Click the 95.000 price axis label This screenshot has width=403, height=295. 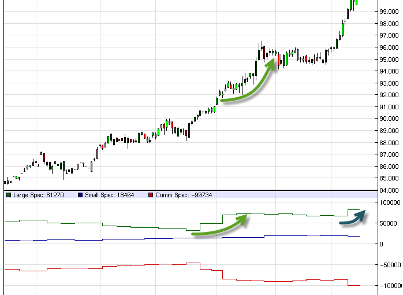tap(389, 60)
